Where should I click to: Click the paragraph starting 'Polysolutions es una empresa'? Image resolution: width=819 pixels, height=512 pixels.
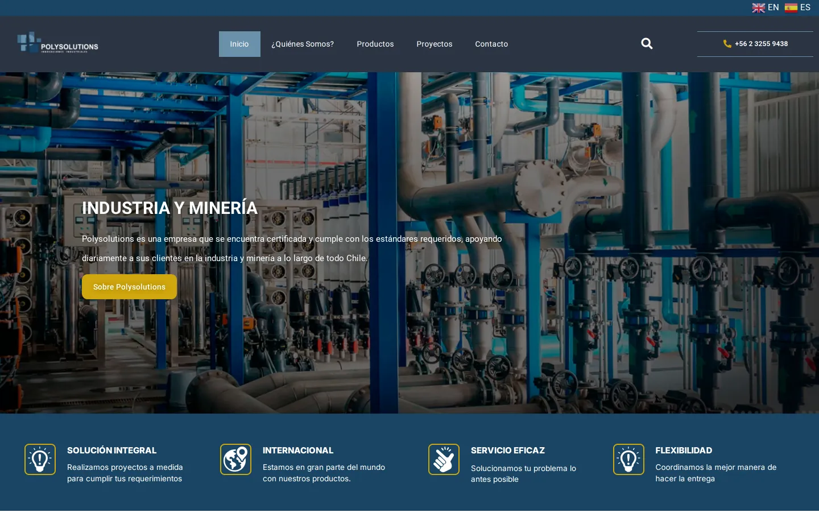(x=292, y=249)
